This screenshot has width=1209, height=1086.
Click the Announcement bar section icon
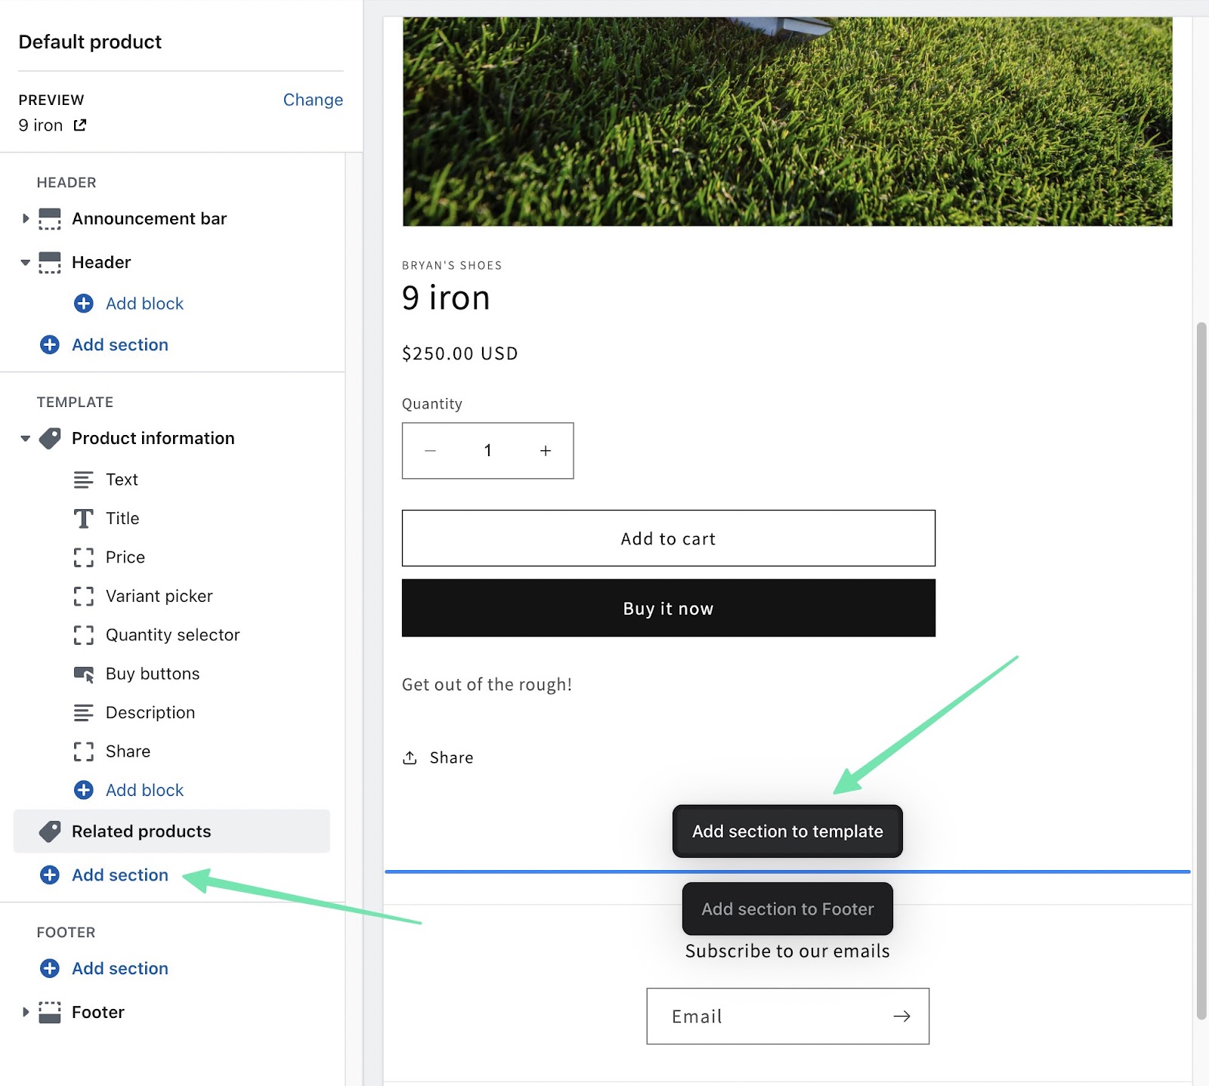(50, 219)
